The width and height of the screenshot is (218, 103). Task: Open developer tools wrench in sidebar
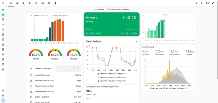point(3,54)
